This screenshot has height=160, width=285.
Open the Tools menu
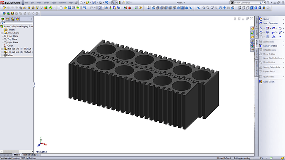(54, 3)
